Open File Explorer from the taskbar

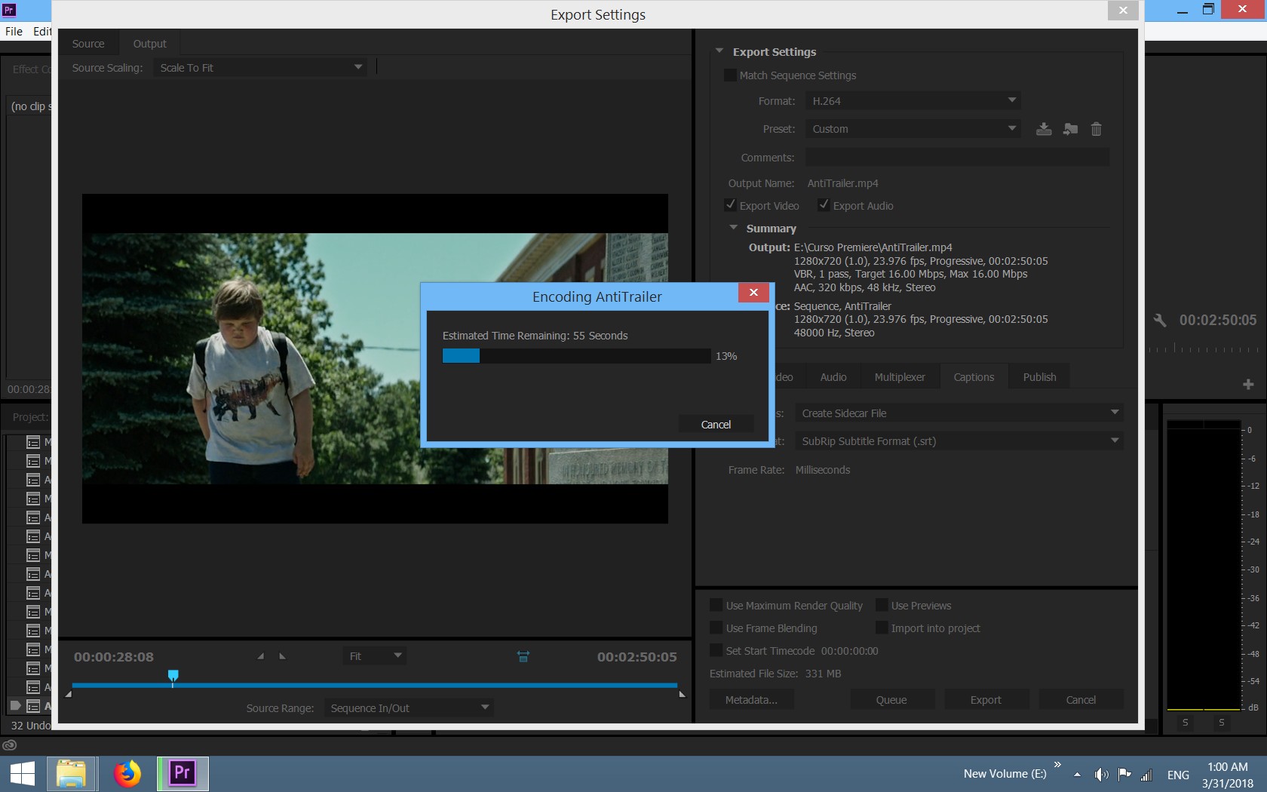[x=72, y=774]
